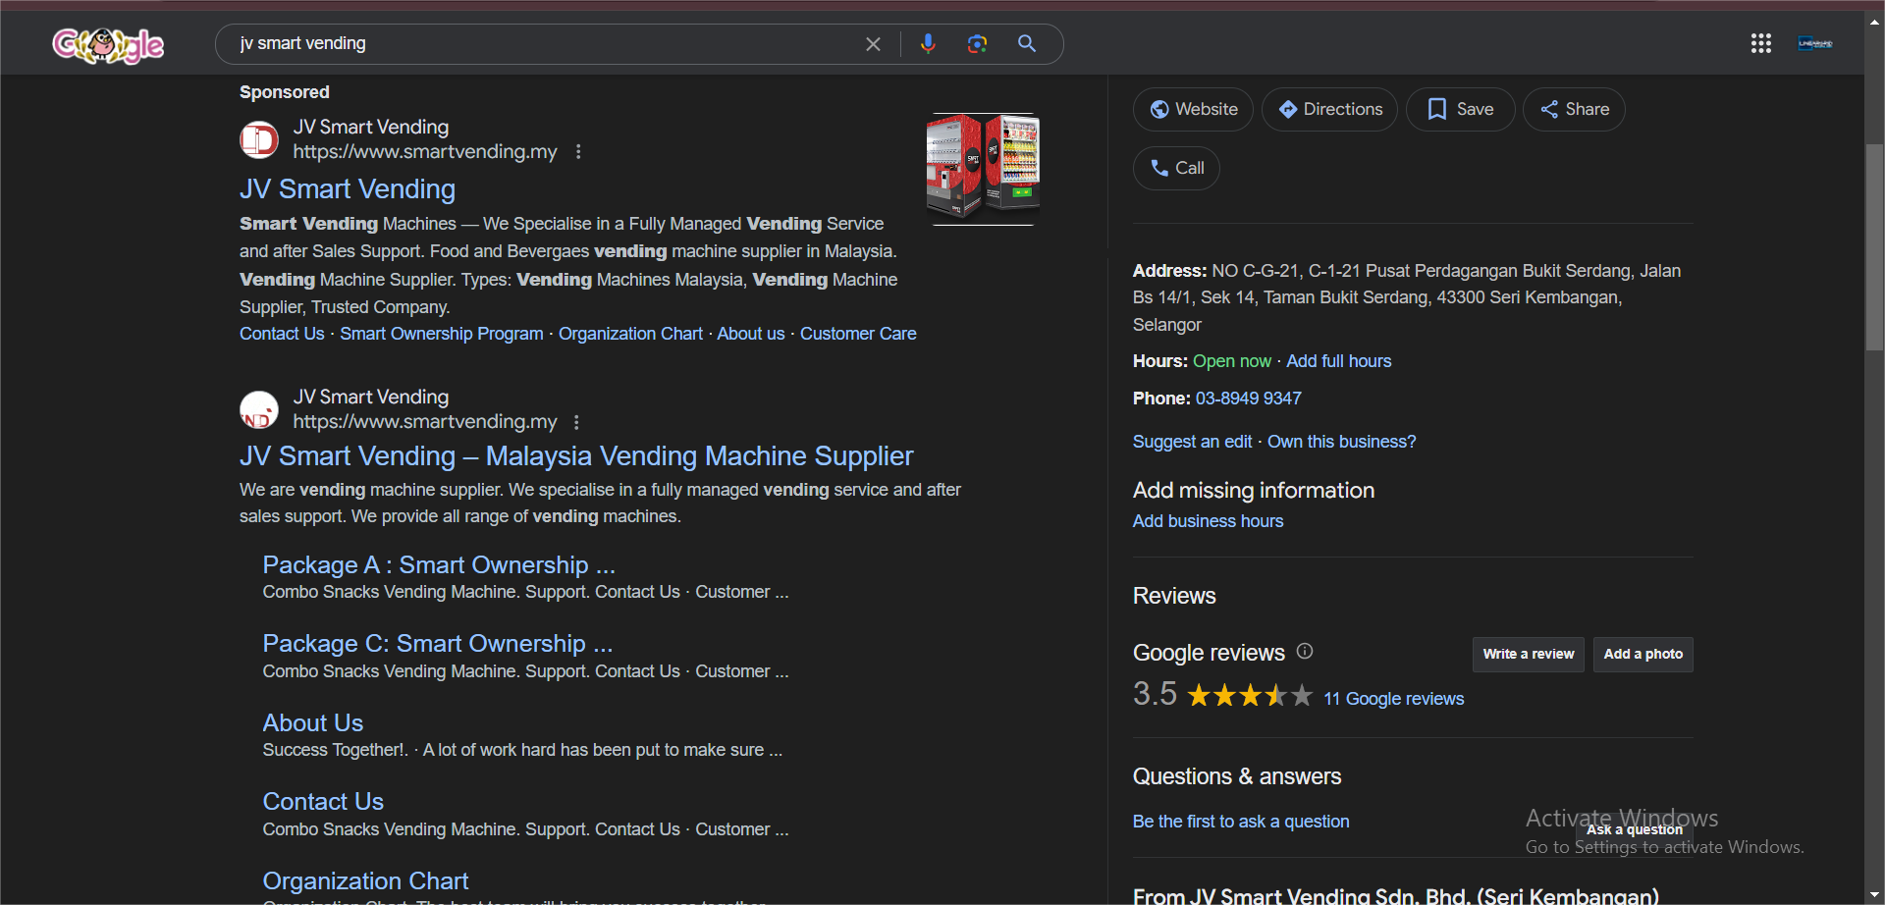Open 'Organization Chart' ad sitelink
This screenshot has height=905, width=1885.
point(631,334)
